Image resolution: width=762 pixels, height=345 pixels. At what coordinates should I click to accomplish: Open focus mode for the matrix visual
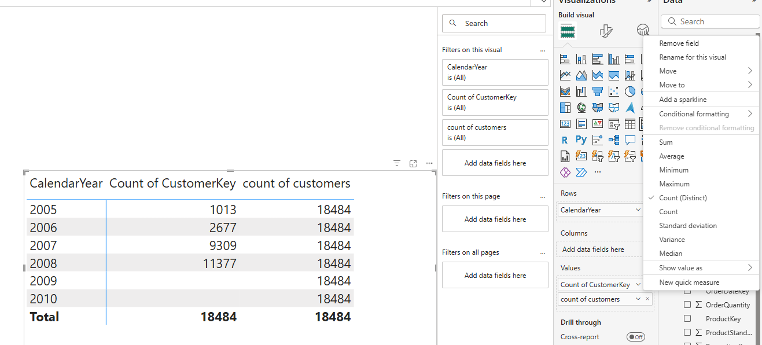(x=413, y=164)
